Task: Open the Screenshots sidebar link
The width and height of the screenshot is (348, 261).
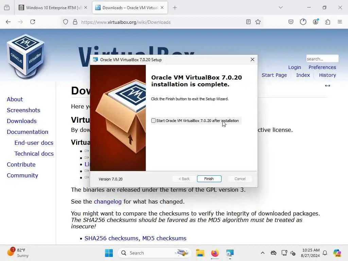Action: click(23, 110)
